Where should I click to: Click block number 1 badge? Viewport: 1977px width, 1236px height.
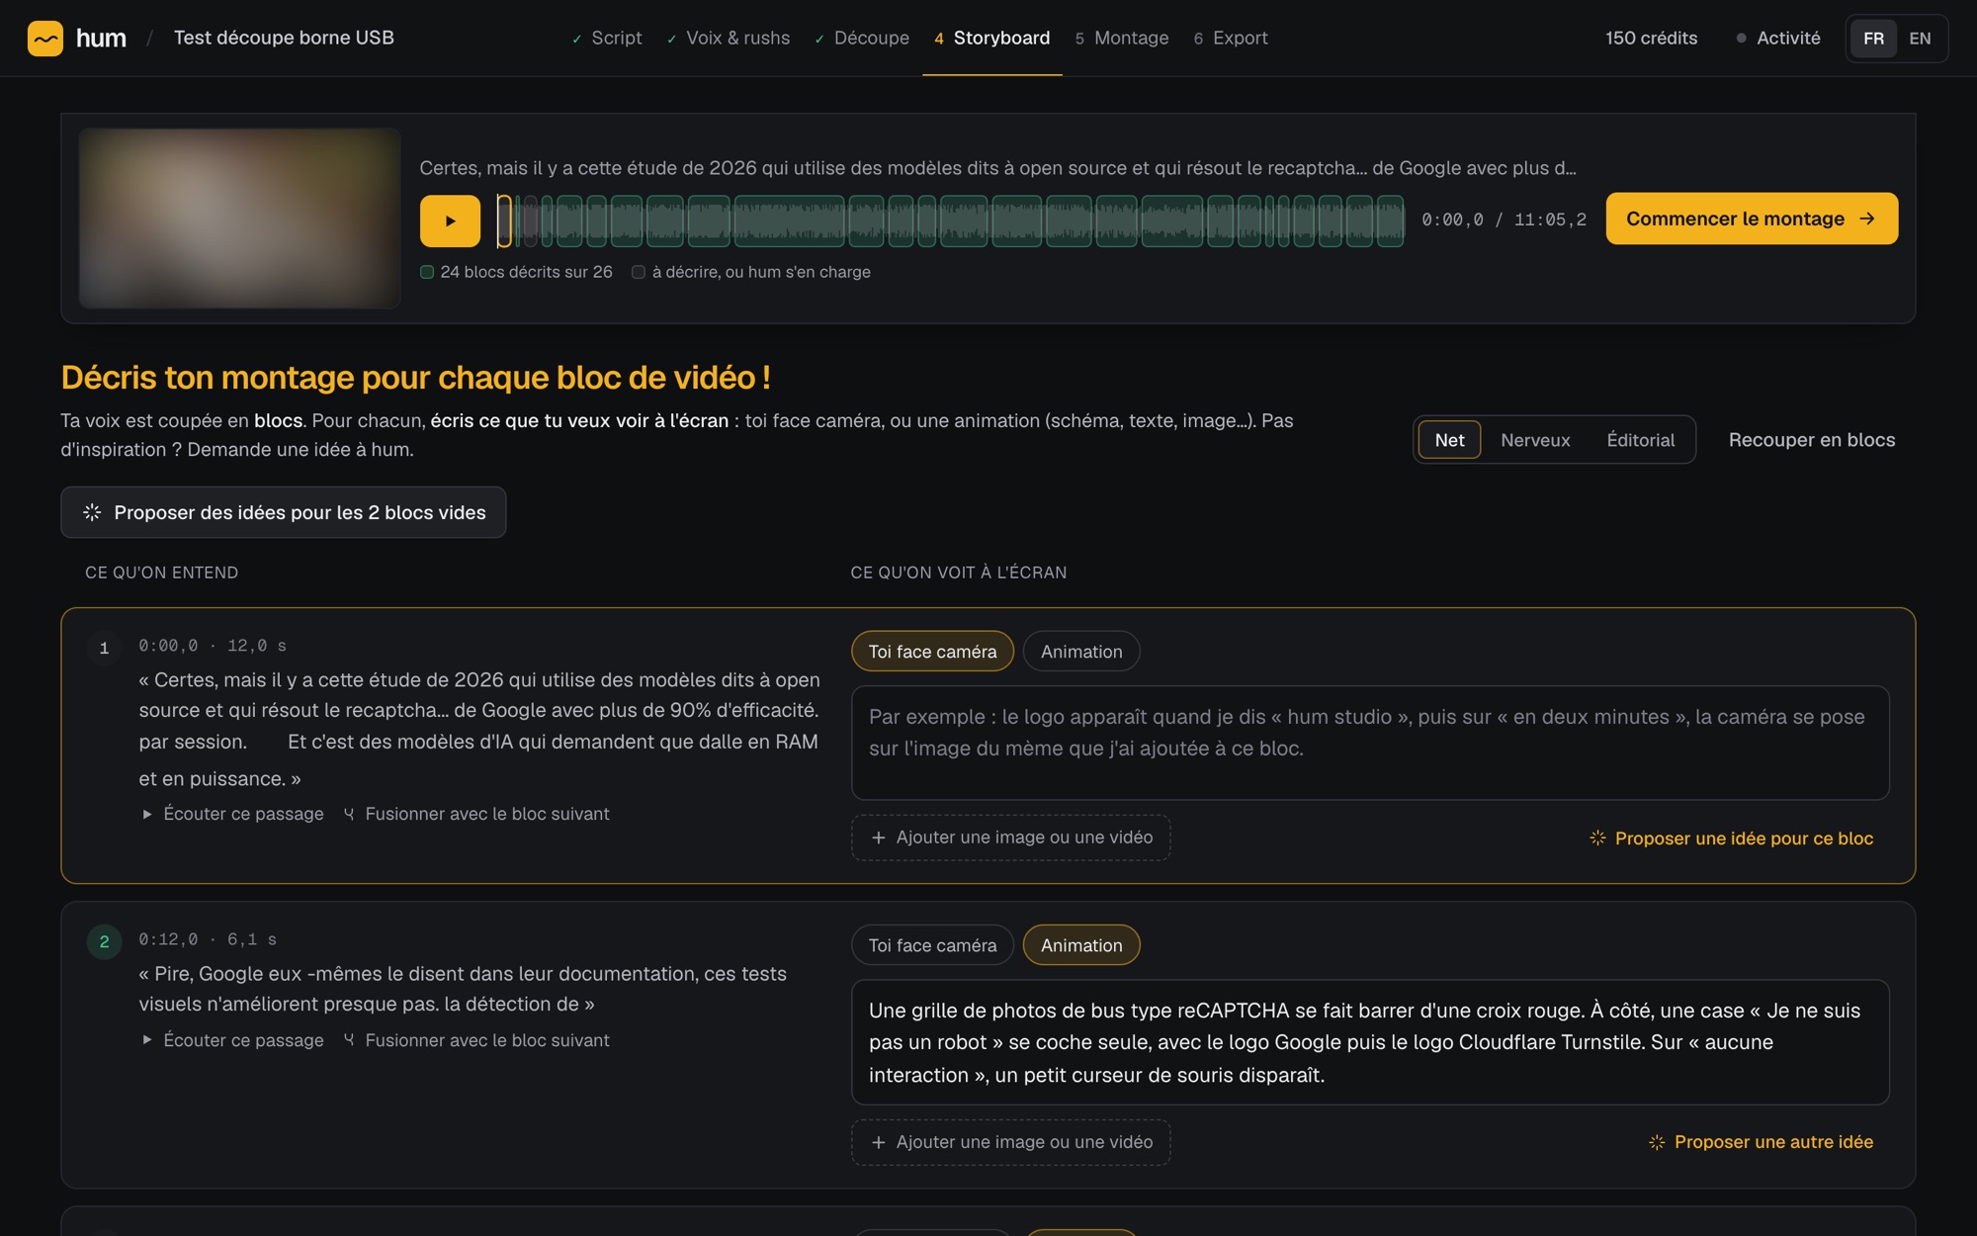tap(104, 648)
